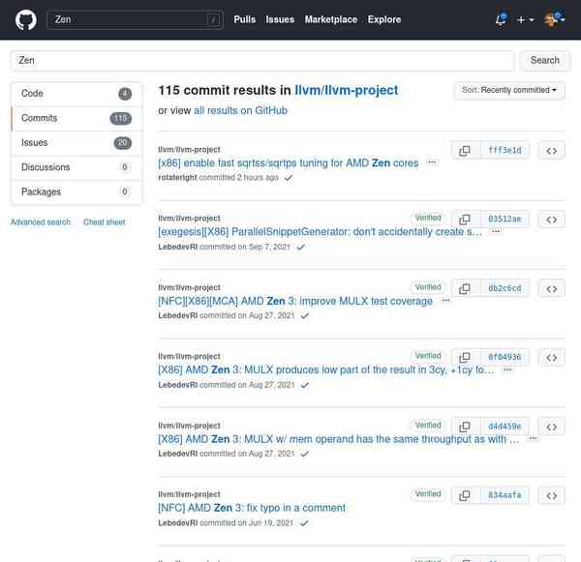Image resolution: width=581 pixels, height=562 pixels.
Task: Browse repository at commit 03512ae
Action: coord(551,220)
